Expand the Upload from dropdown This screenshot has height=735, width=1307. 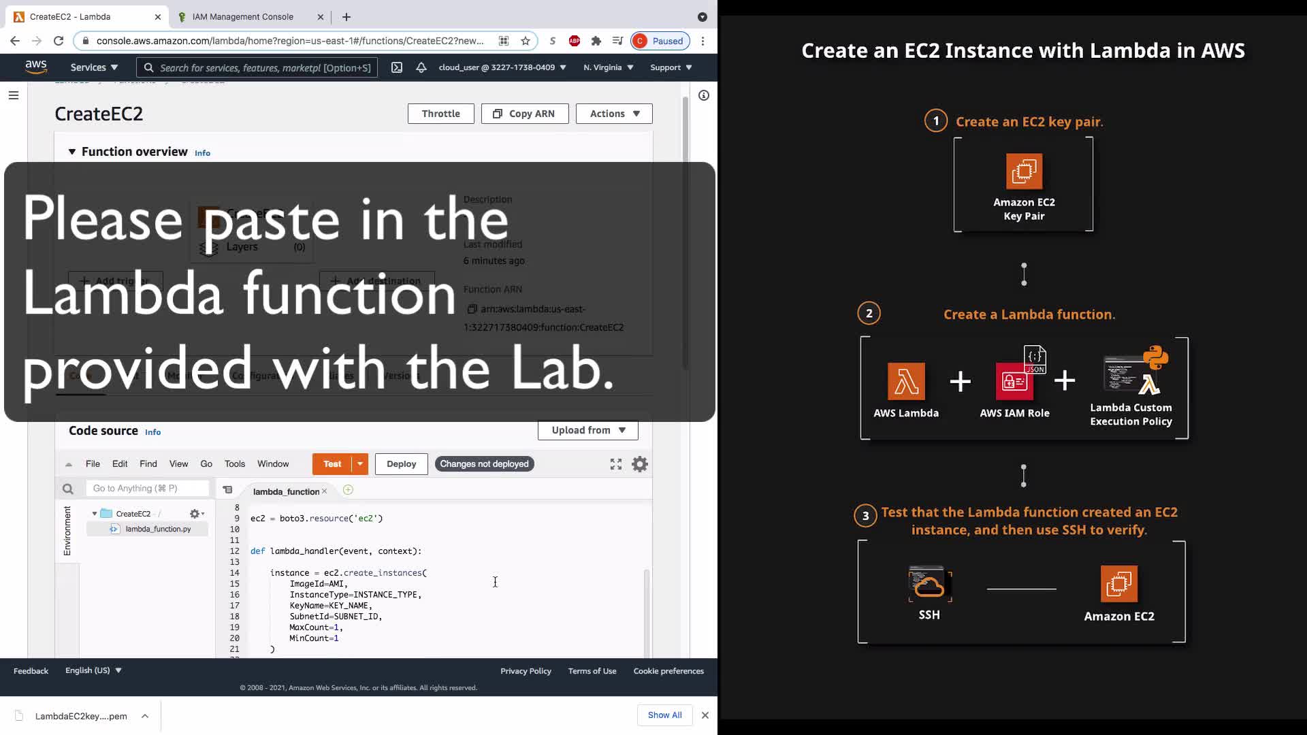[588, 430]
